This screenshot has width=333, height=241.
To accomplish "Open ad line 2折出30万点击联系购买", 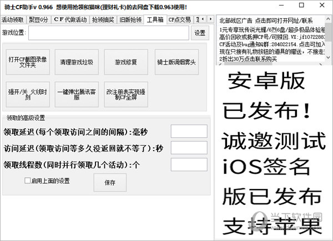I will [248, 59].
